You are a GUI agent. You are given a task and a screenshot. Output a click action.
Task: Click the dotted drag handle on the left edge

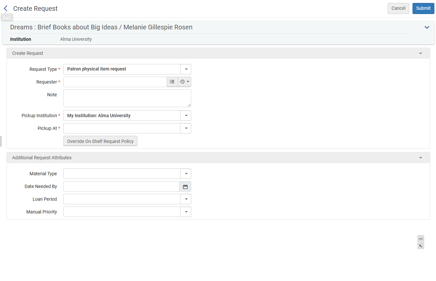[x=1, y=141]
